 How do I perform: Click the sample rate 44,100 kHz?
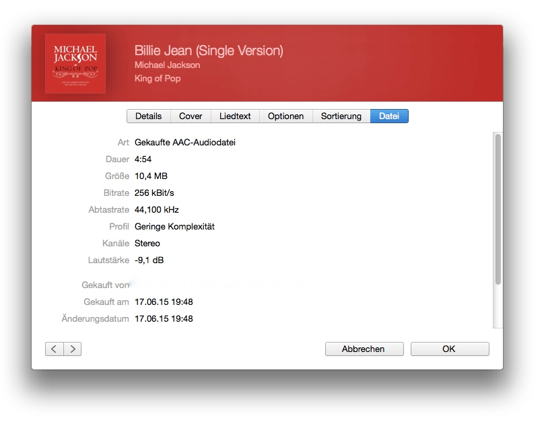tap(157, 209)
